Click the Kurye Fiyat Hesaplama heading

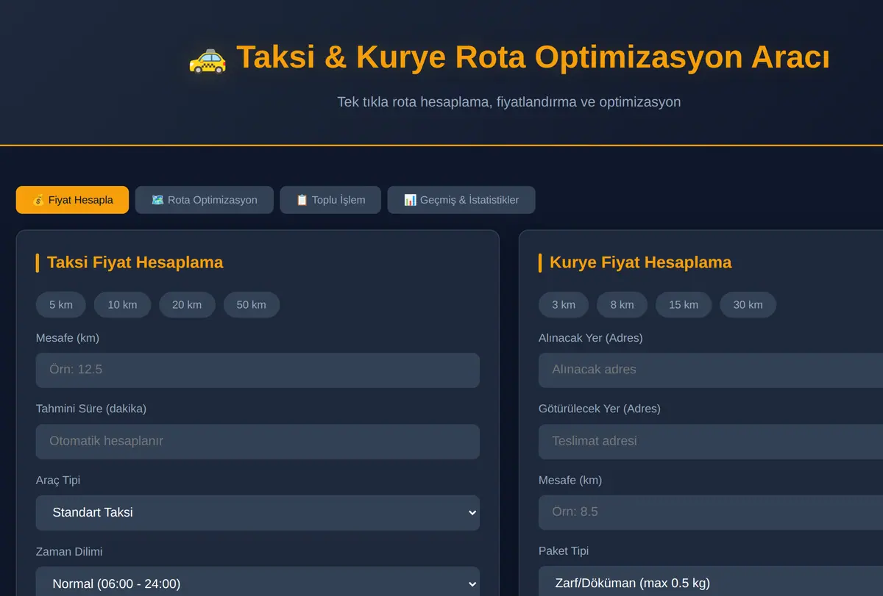(x=641, y=262)
